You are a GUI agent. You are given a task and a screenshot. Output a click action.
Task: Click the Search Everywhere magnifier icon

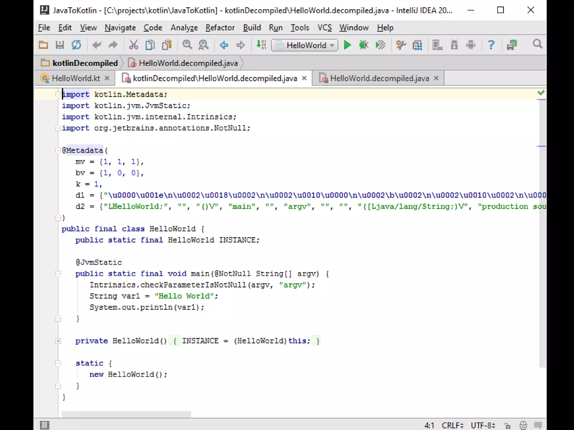pos(537,44)
